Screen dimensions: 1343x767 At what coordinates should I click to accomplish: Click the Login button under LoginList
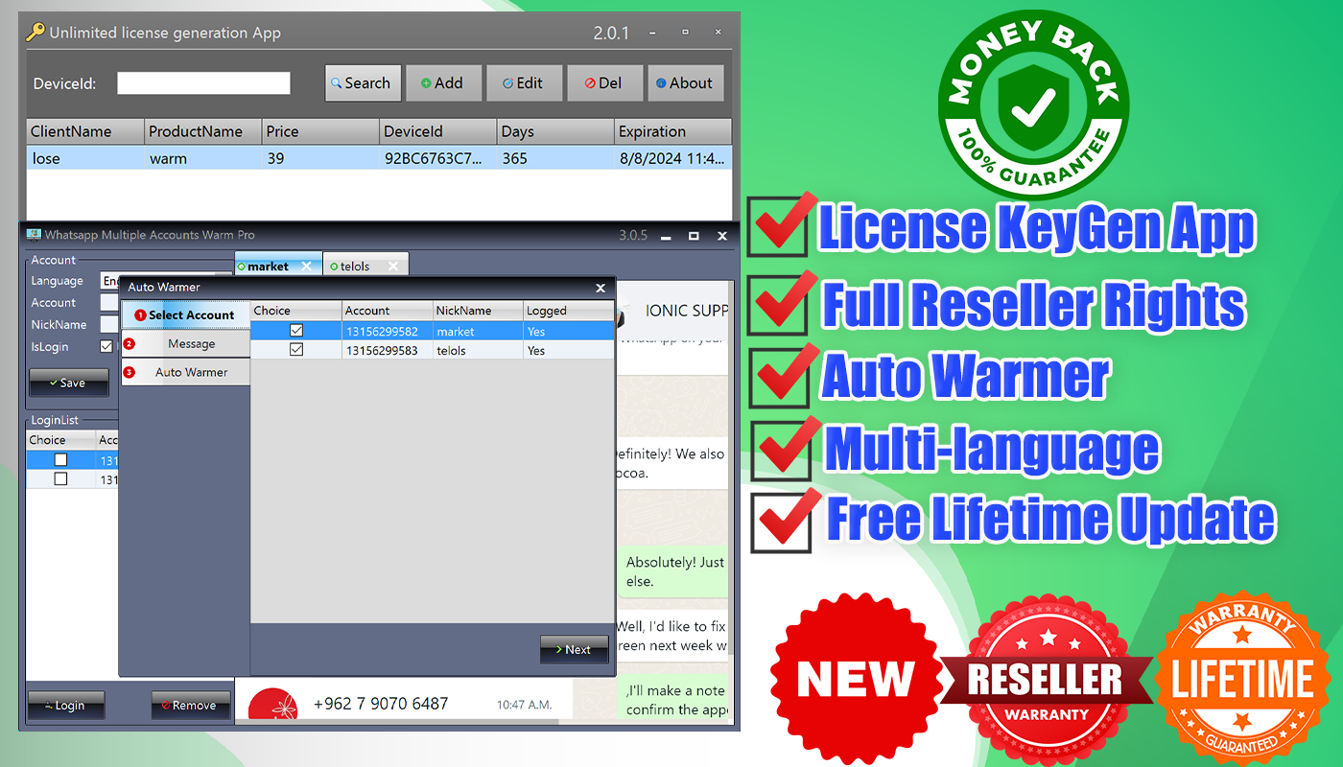click(x=65, y=706)
